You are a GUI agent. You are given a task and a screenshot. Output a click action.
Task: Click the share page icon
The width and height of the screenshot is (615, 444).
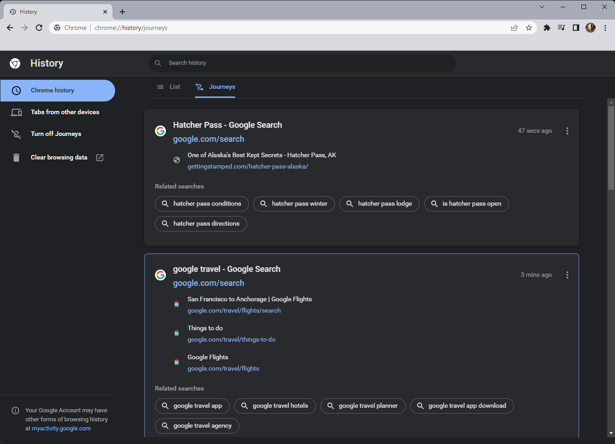tap(514, 28)
